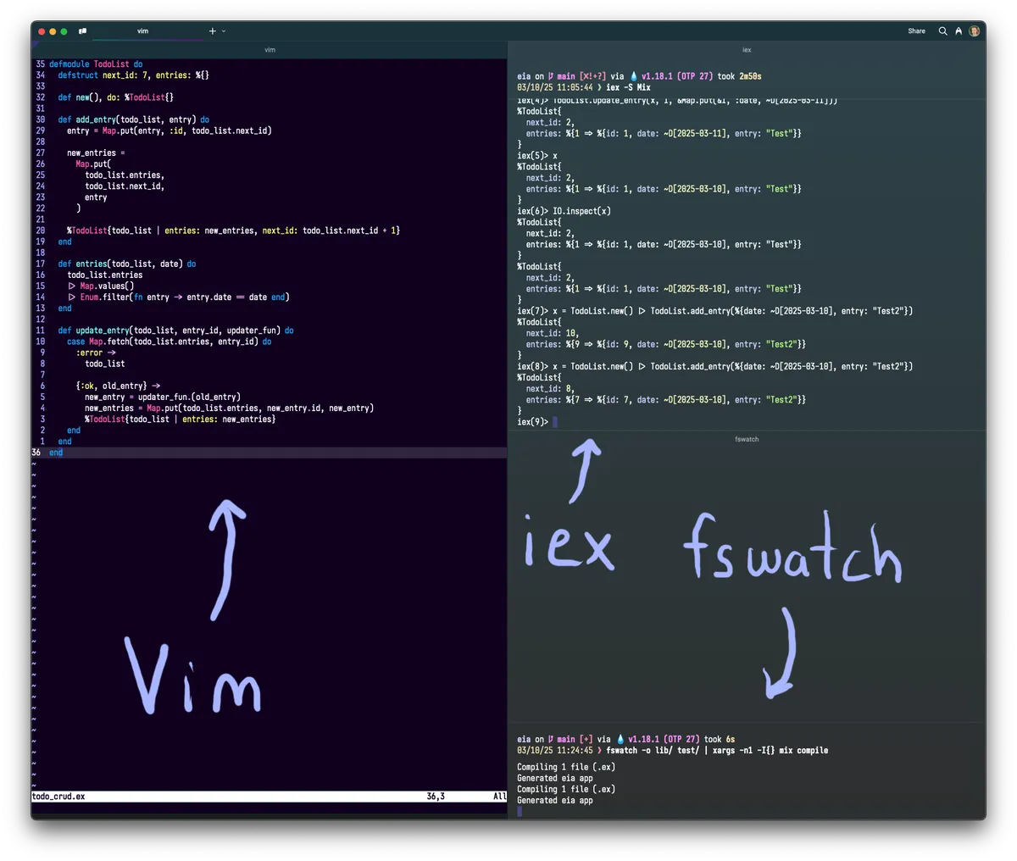Click the 'iex -S Mix' command

pyautogui.click(x=629, y=87)
